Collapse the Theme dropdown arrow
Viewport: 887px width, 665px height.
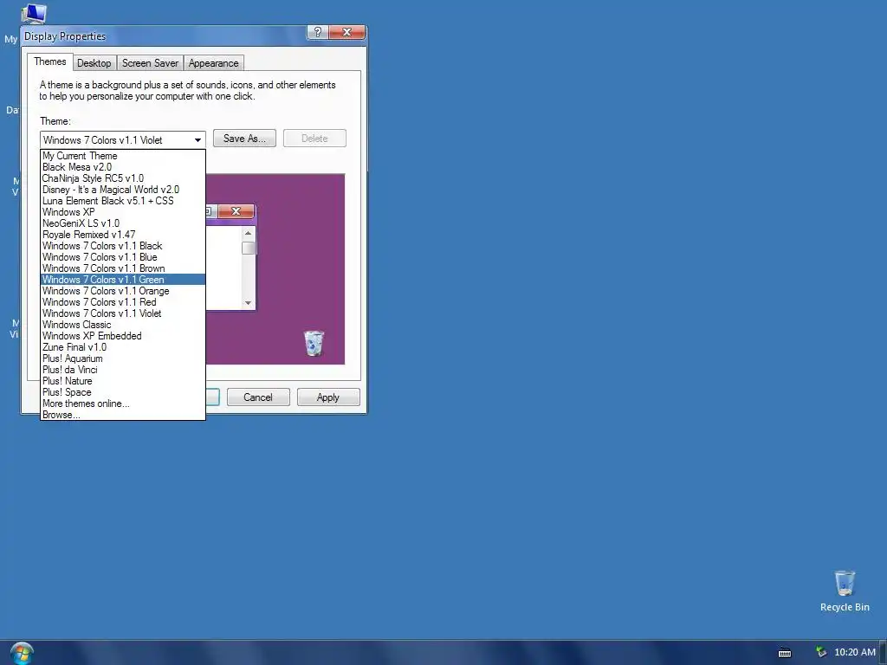197,139
